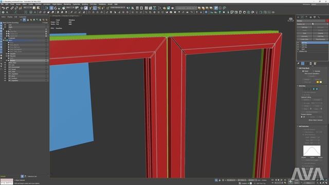Activate the Select and Scale tool

(x=60, y=8)
